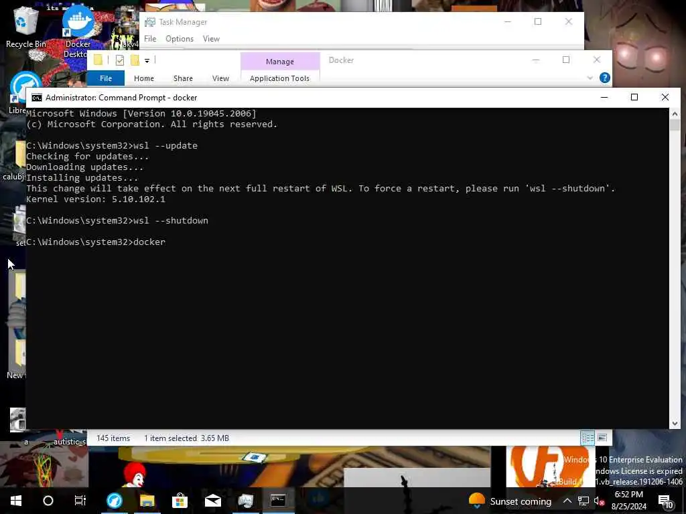Open the clock showing 6:52 PM

[628, 501]
